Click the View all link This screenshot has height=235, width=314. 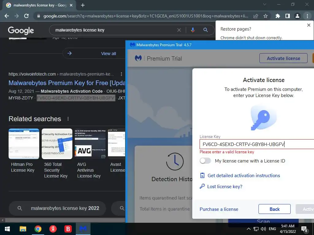pos(108,54)
